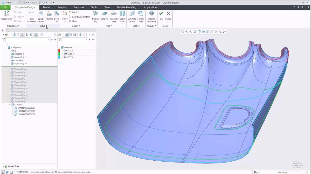
Task: Expand the Setup tree node
Action: click(9, 51)
